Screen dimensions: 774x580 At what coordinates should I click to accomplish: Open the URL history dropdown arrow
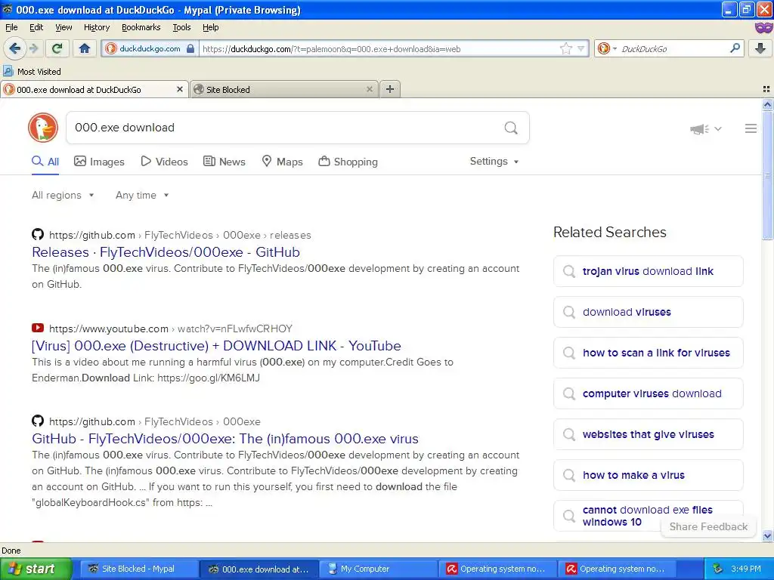[581, 48]
